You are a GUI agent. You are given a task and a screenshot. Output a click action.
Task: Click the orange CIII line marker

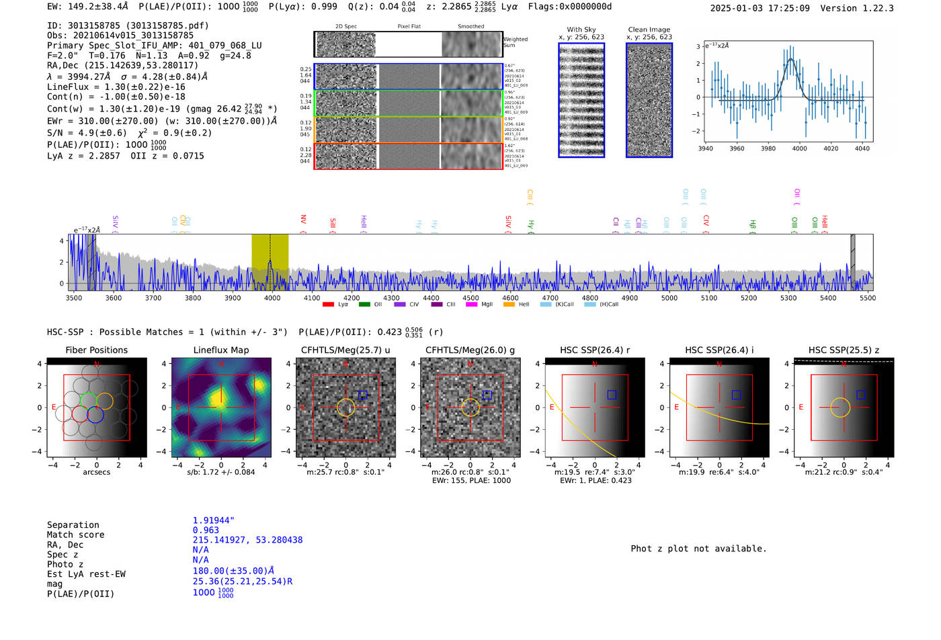click(530, 197)
